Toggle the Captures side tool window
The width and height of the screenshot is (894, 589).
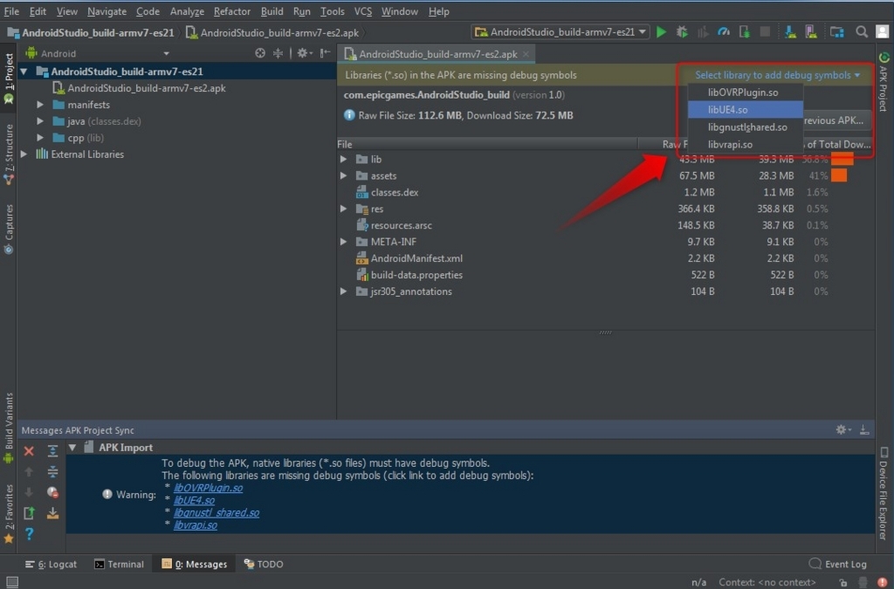point(9,229)
